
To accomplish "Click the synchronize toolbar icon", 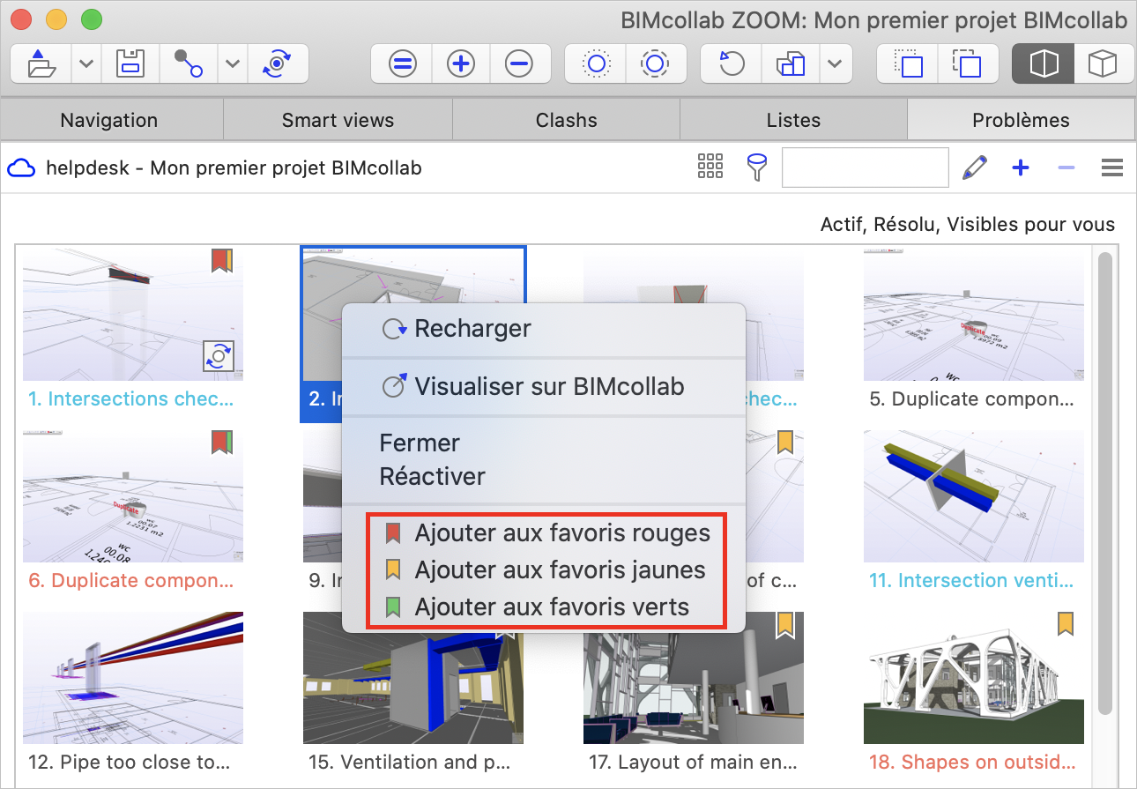I will [279, 64].
